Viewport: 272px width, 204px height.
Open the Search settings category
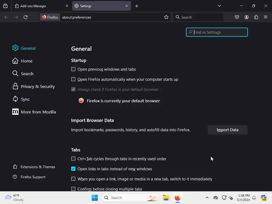coord(23,74)
